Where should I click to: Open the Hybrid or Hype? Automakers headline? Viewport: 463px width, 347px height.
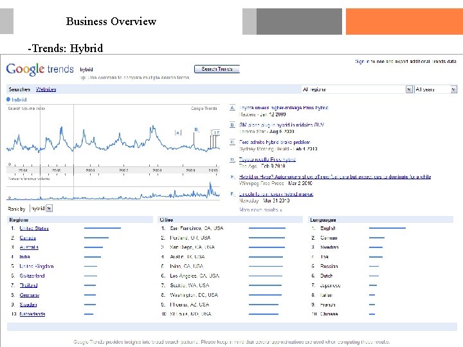335,177
